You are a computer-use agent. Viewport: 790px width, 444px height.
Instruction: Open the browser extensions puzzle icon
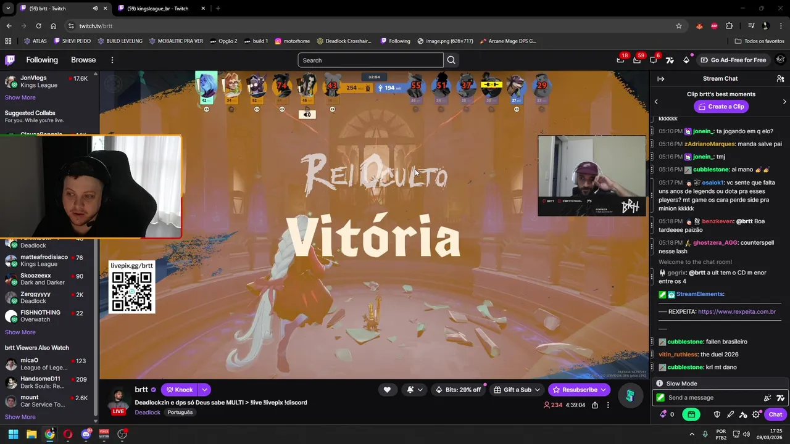click(730, 26)
